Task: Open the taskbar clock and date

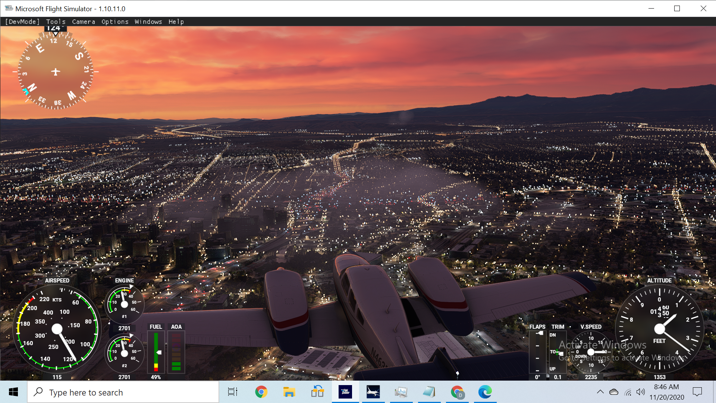Action: (667, 392)
